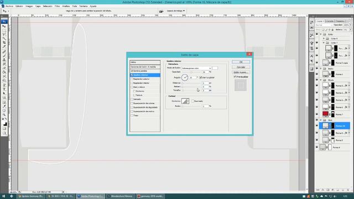Select the Quick Selection tool
The height and width of the screenshot is (199, 354).
[4, 38]
